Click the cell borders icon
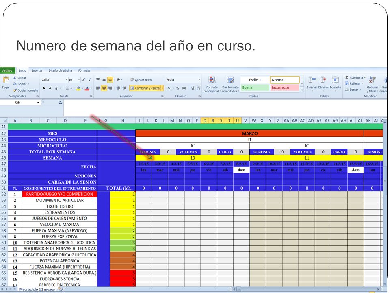Screen dimensions: 390x293 67,88
